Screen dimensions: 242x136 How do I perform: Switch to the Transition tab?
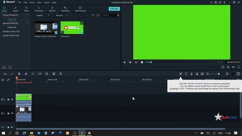coord(39,9)
